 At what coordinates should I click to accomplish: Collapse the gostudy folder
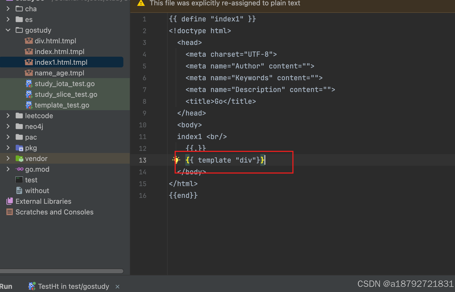point(8,30)
